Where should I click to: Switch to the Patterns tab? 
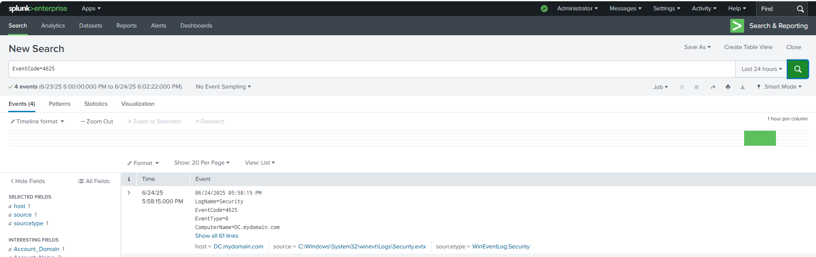tap(59, 104)
